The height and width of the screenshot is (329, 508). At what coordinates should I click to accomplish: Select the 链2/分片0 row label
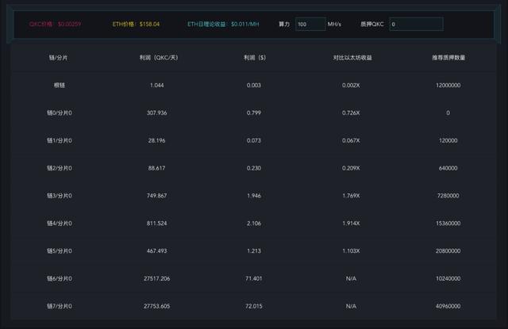tap(60, 168)
